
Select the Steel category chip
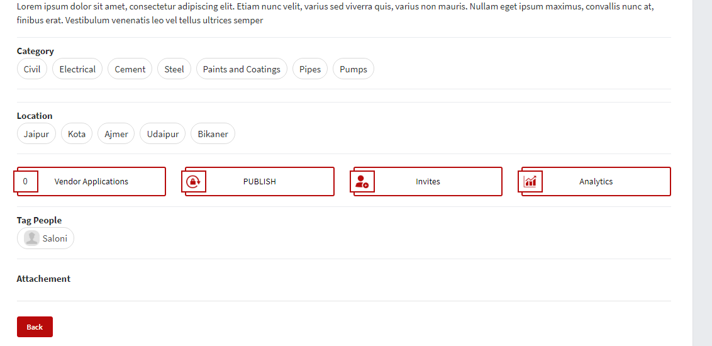pos(174,69)
